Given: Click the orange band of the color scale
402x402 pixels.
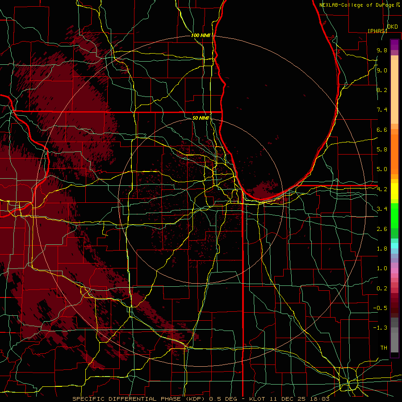Looking at the screenshot, I should click(x=394, y=154).
